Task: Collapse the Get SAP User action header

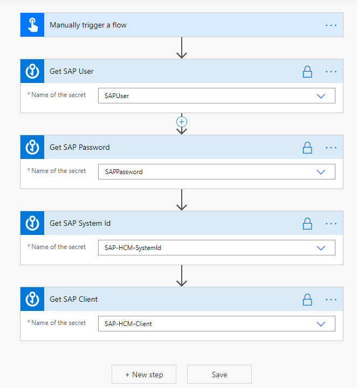Action: (x=182, y=71)
